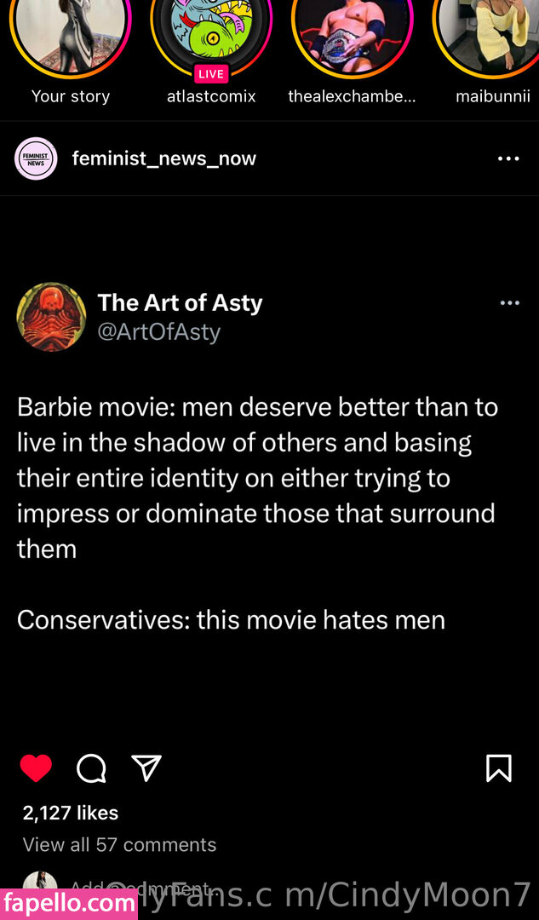Click the @ArtOfAsty handle
Screen dimensions: 539x920
[159, 332]
